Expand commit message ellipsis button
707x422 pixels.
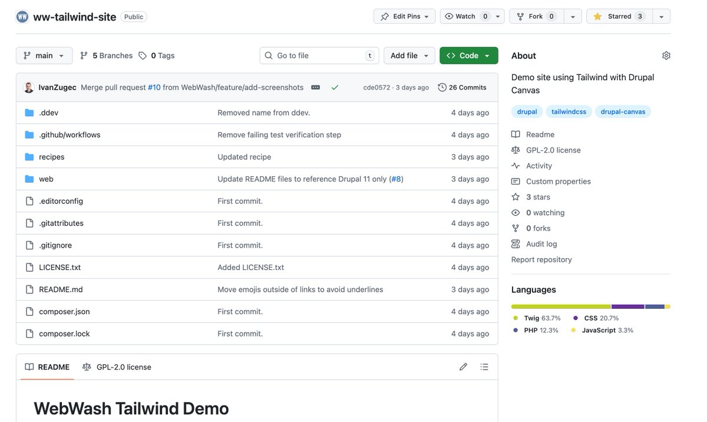[316, 87]
